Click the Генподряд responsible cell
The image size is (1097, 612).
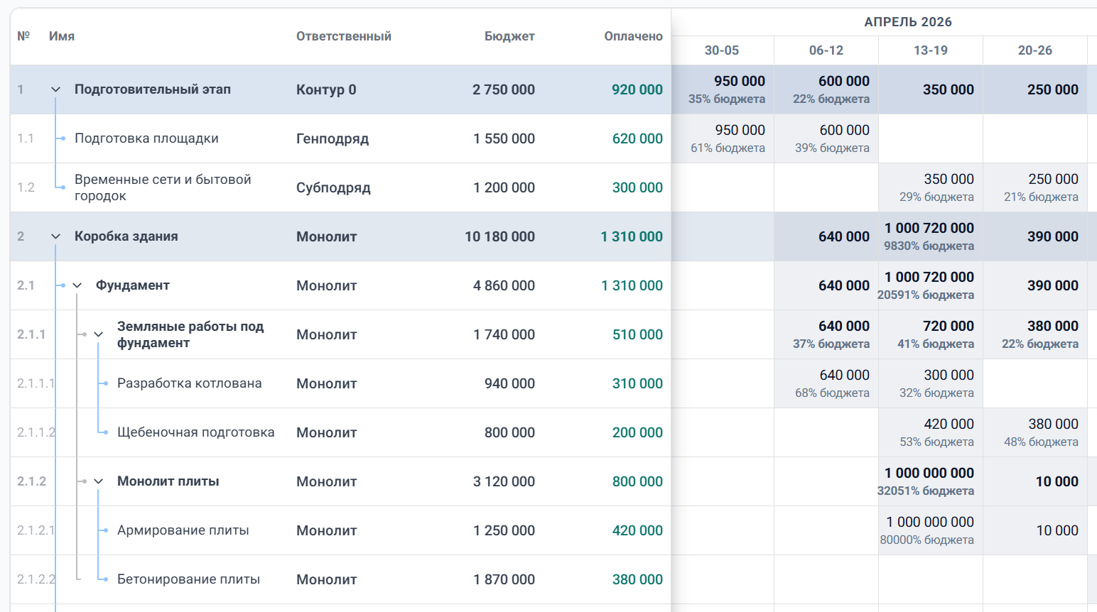pyautogui.click(x=333, y=138)
